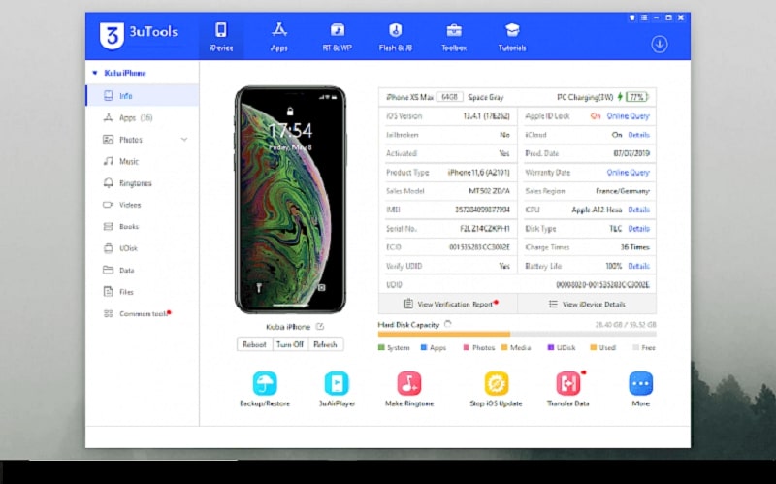Open the Toolbox tab
Image resolution: width=776 pixels, height=484 pixels.
454,36
